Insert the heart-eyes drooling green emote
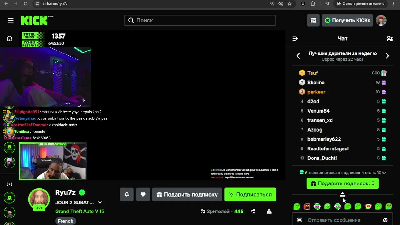400x225 pixels. (x=388, y=206)
